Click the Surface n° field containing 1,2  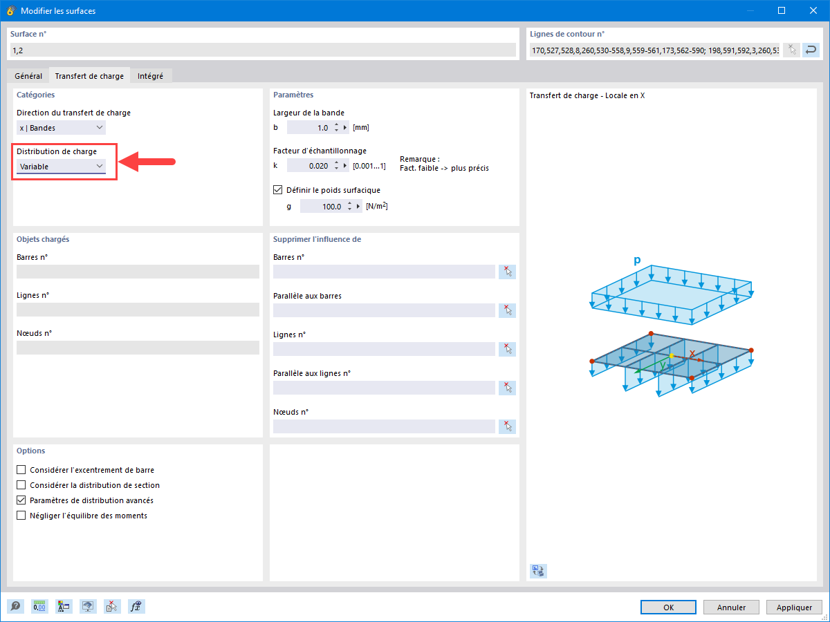click(x=263, y=50)
